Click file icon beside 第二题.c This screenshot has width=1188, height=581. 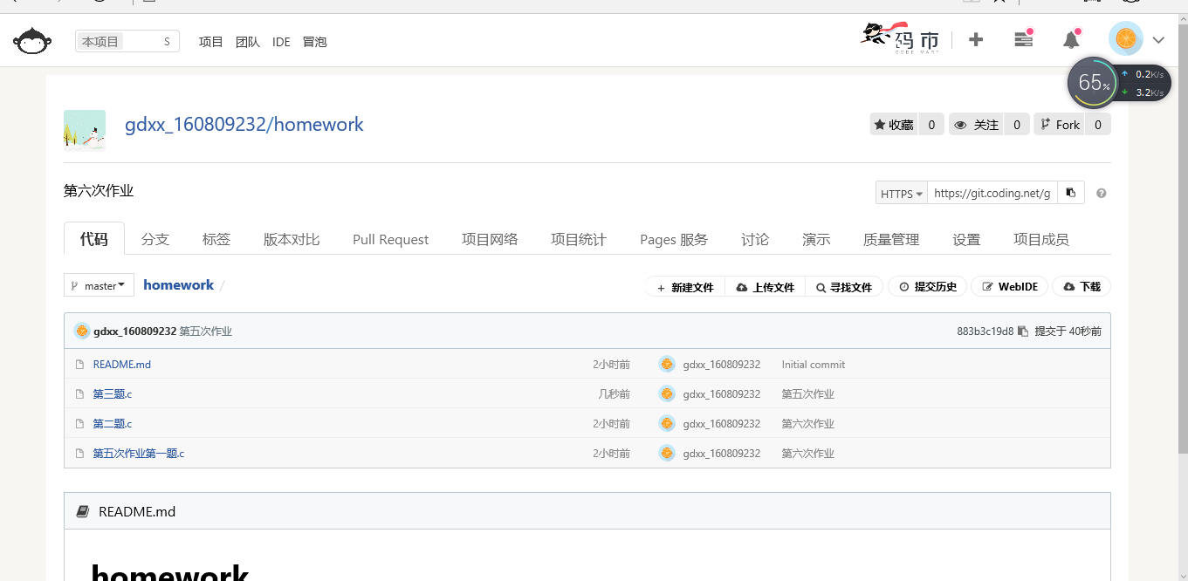click(79, 424)
